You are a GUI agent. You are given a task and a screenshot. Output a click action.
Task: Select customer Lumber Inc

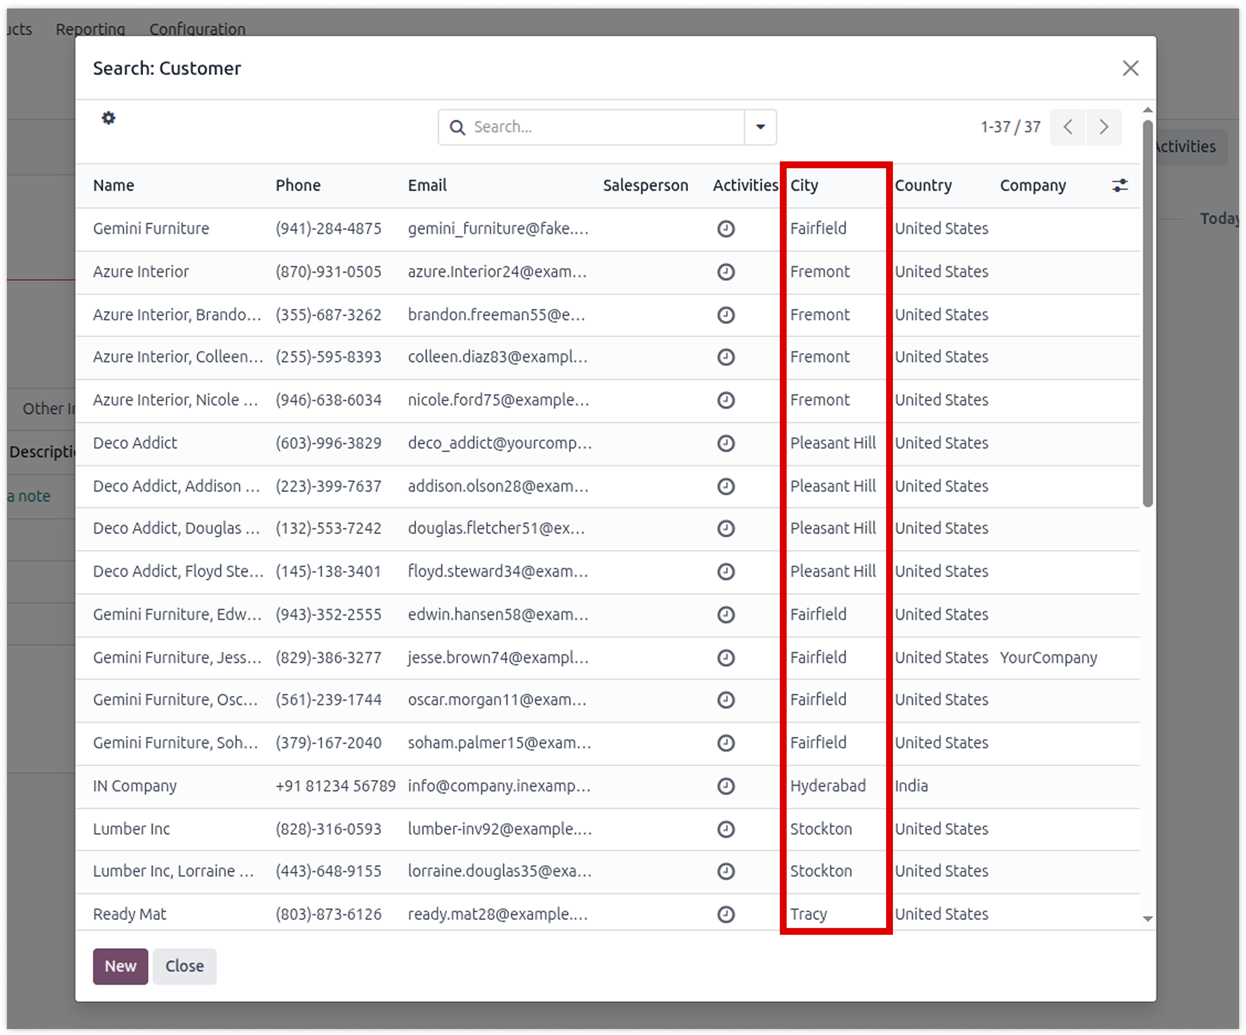tap(131, 829)
